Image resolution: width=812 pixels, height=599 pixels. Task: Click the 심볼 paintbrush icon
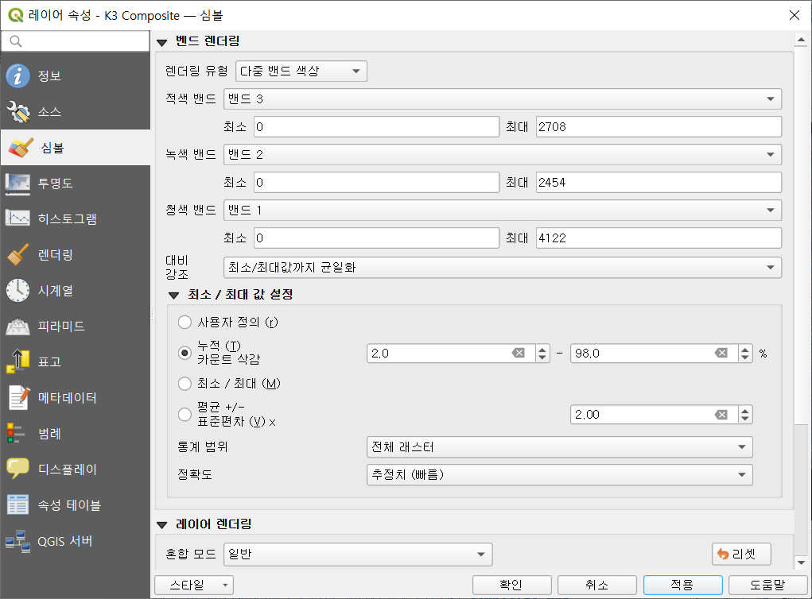[x=21, y=148]
